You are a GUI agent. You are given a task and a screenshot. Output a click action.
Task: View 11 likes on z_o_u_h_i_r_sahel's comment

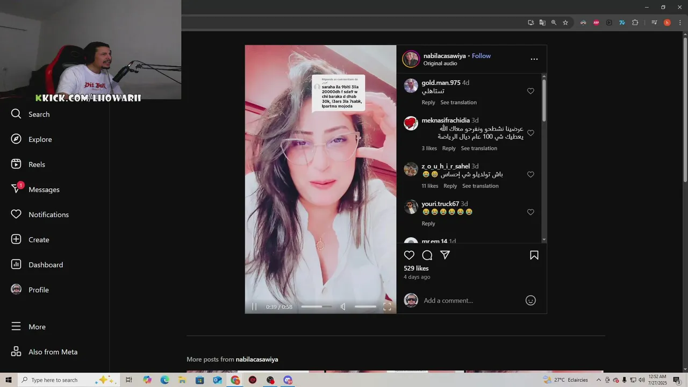click(x=430, y=186)
